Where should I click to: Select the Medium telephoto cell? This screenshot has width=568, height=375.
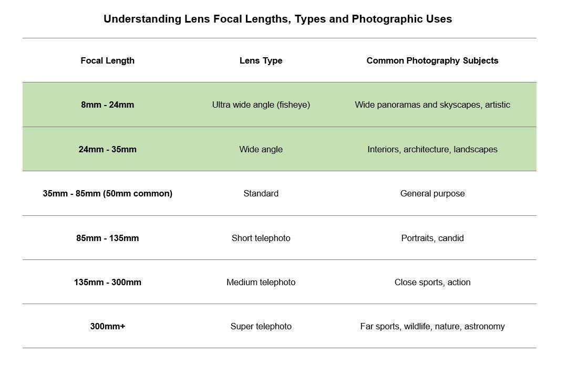pos(261,282)
